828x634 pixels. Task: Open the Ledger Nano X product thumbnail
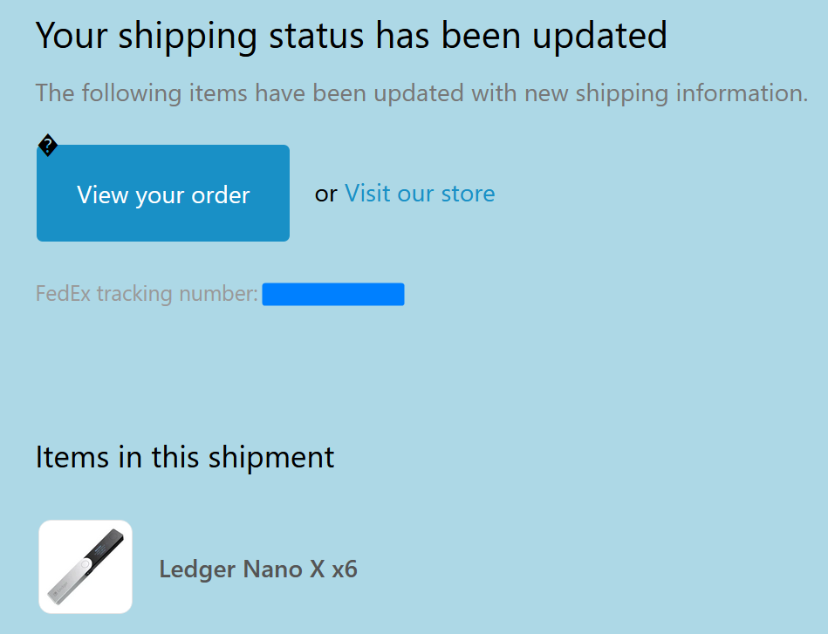click(x=86, y=567)
